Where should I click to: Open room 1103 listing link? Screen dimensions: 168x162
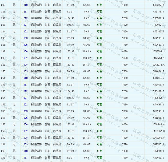(x=25, y=38)
